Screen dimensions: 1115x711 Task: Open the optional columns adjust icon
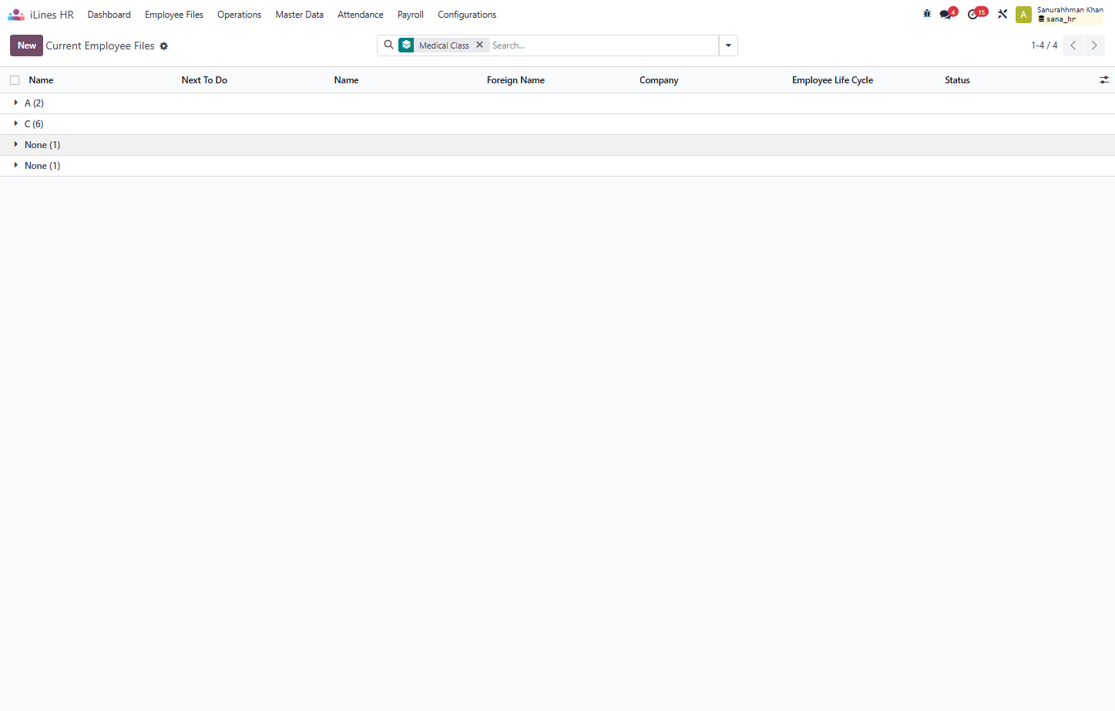tap(1103, 80)
